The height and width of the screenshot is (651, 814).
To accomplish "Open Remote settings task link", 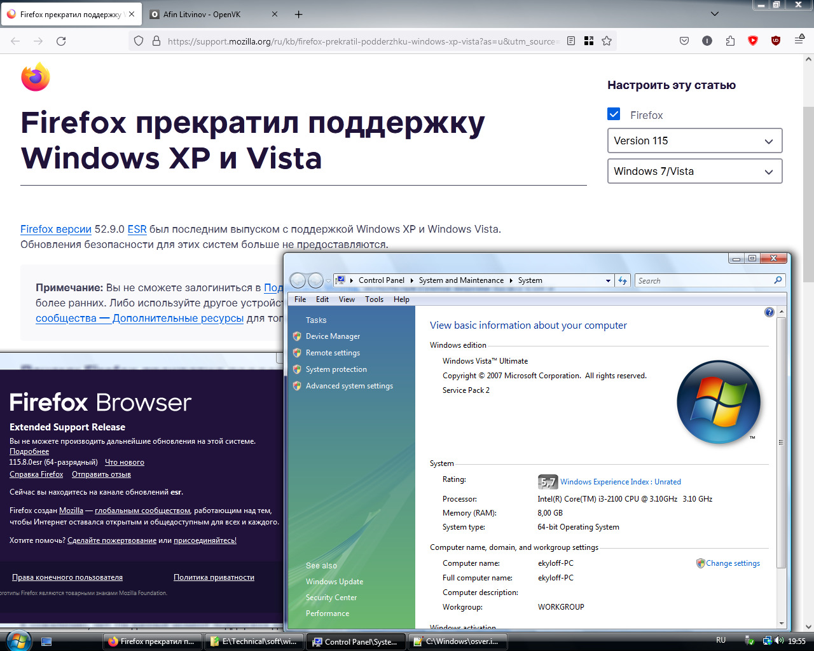I will click(x=333, y=353).
